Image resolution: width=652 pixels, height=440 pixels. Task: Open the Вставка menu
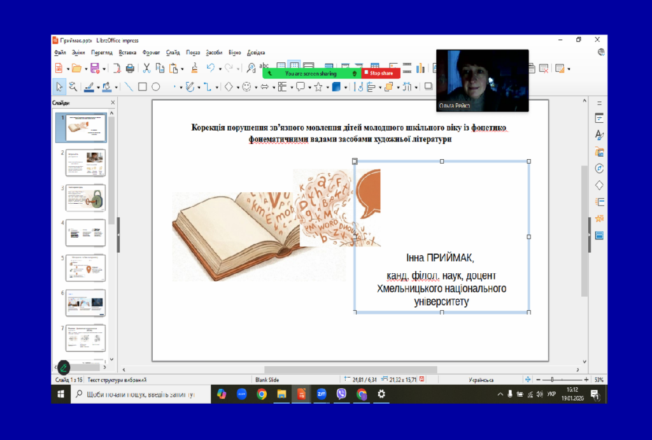pyautogui.click(x=127, y=53)
